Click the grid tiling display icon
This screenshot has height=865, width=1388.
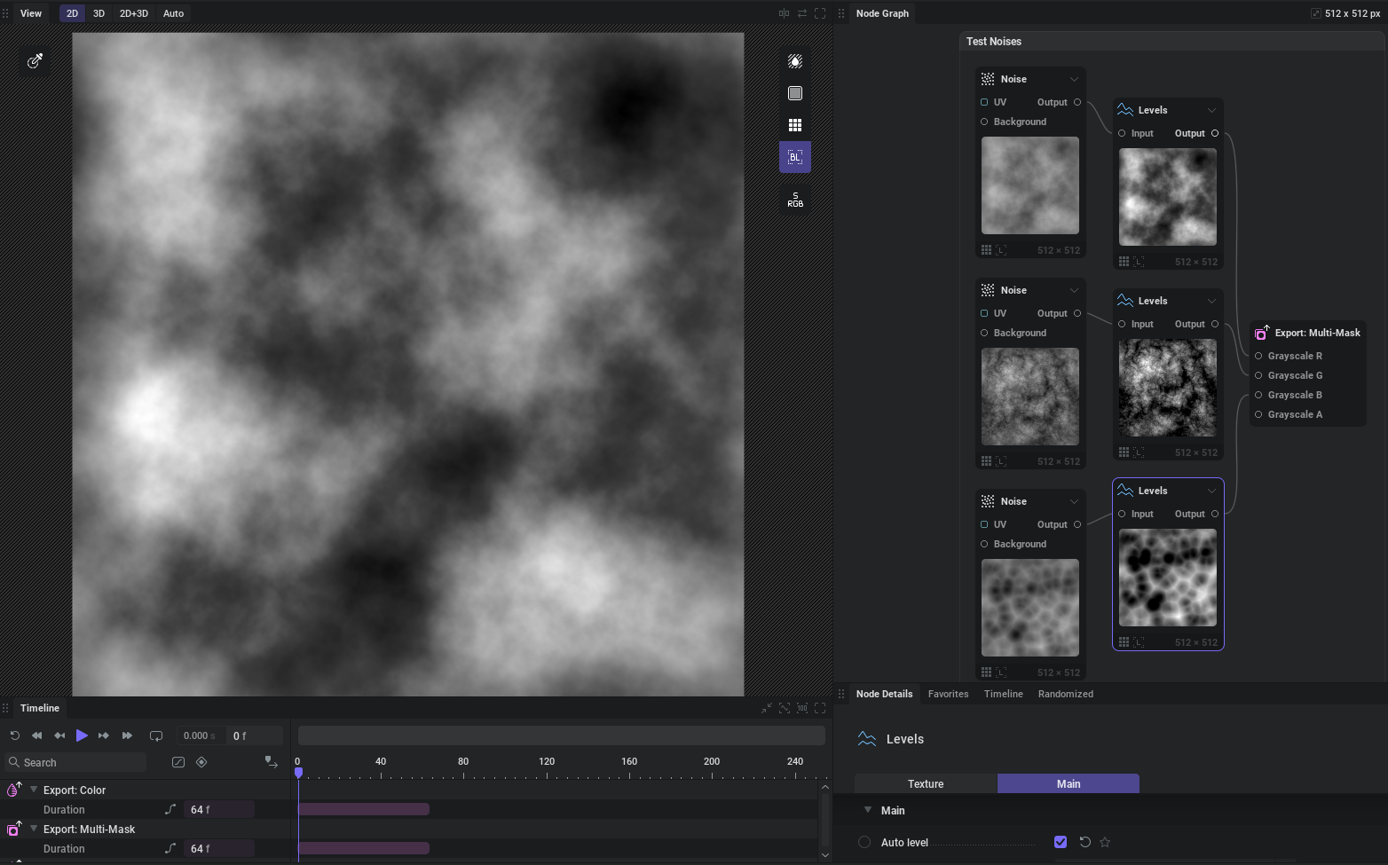pos(794,124)
